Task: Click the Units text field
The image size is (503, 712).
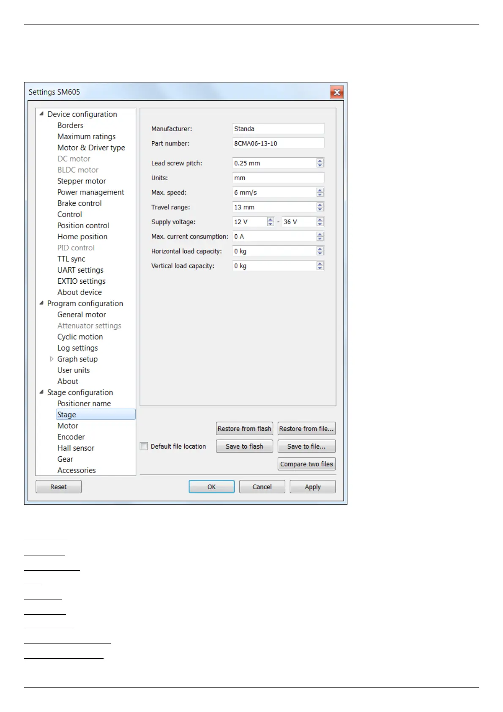Action: (278, 178)
